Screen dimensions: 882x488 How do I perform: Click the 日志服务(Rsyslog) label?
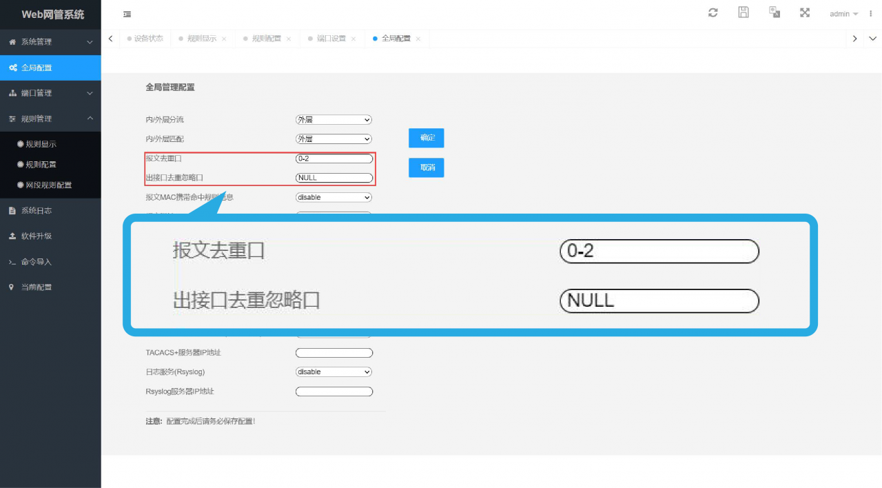[175, 372]
